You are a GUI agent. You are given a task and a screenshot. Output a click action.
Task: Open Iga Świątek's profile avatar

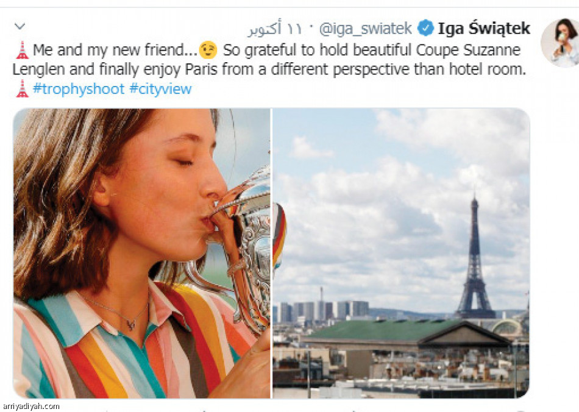[559, 43]
